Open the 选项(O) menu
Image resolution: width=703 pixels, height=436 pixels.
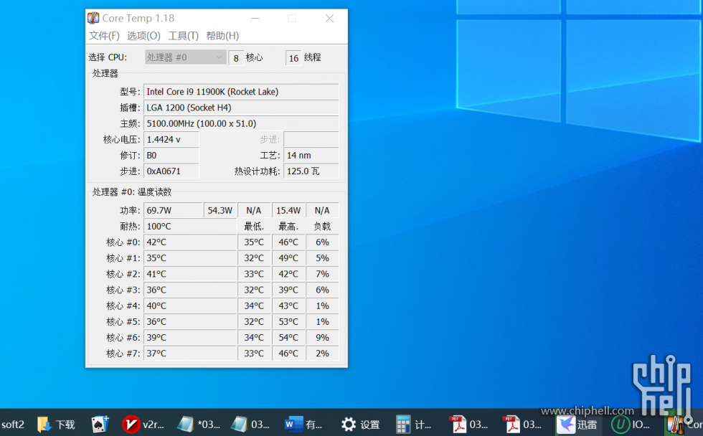tap(143, 36)
